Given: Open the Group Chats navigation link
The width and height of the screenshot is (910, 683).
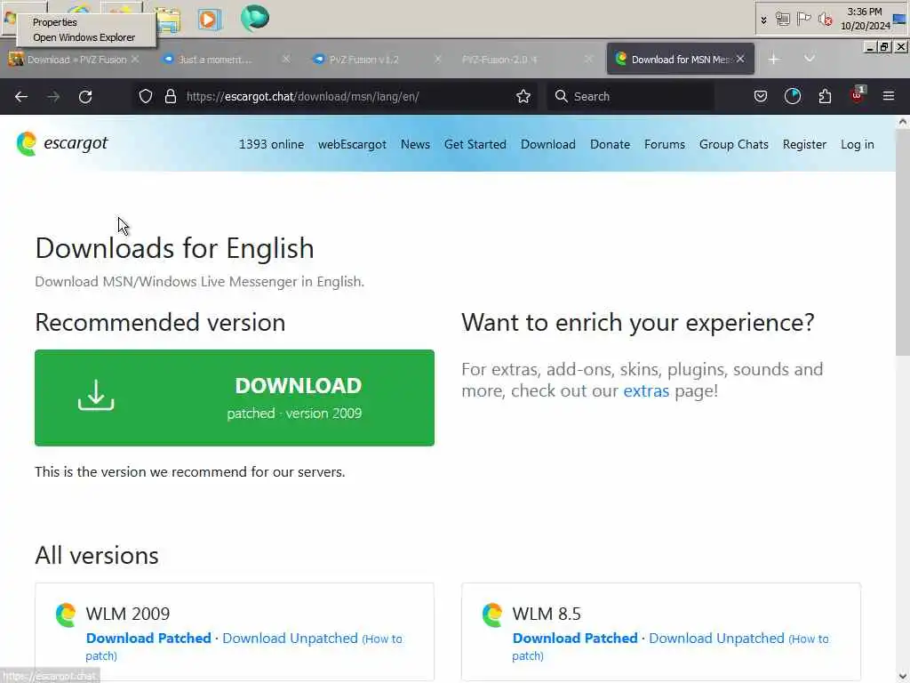Looking at the screenshot, I should pyautogui.click(x=733, y=144).
